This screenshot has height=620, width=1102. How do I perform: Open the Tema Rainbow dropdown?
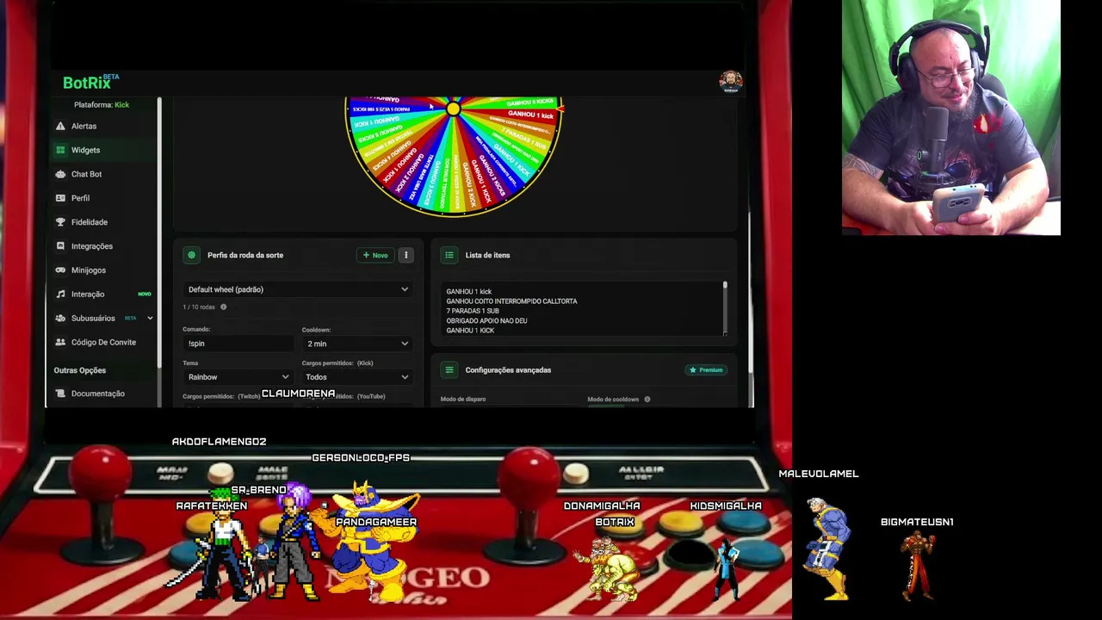click(239, 377)
